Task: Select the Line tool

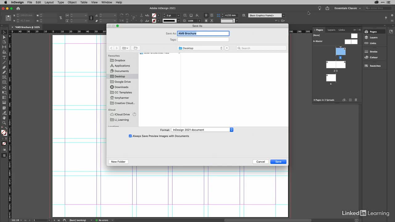Action: pyautogui.click(x=4, y=62)
